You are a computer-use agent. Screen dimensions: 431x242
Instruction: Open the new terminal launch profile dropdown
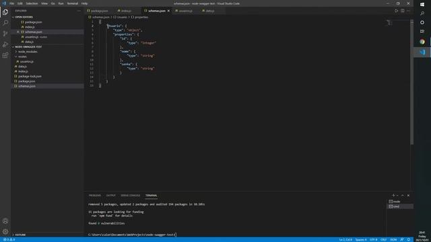(397, 196)
